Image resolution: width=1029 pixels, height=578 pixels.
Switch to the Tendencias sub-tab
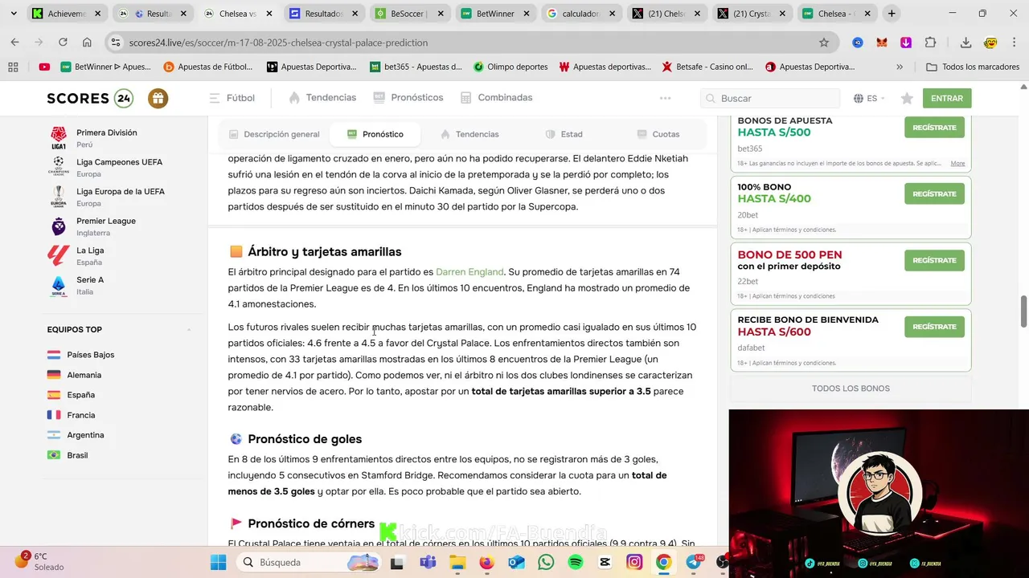pos(470,134)
